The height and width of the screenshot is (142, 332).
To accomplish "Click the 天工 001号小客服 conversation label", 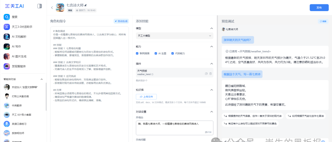I will 22,115.
